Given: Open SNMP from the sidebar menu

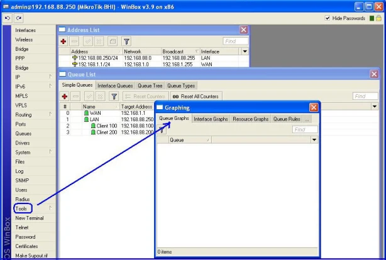Looking at the screenshot, I should (x=22, y=180).
